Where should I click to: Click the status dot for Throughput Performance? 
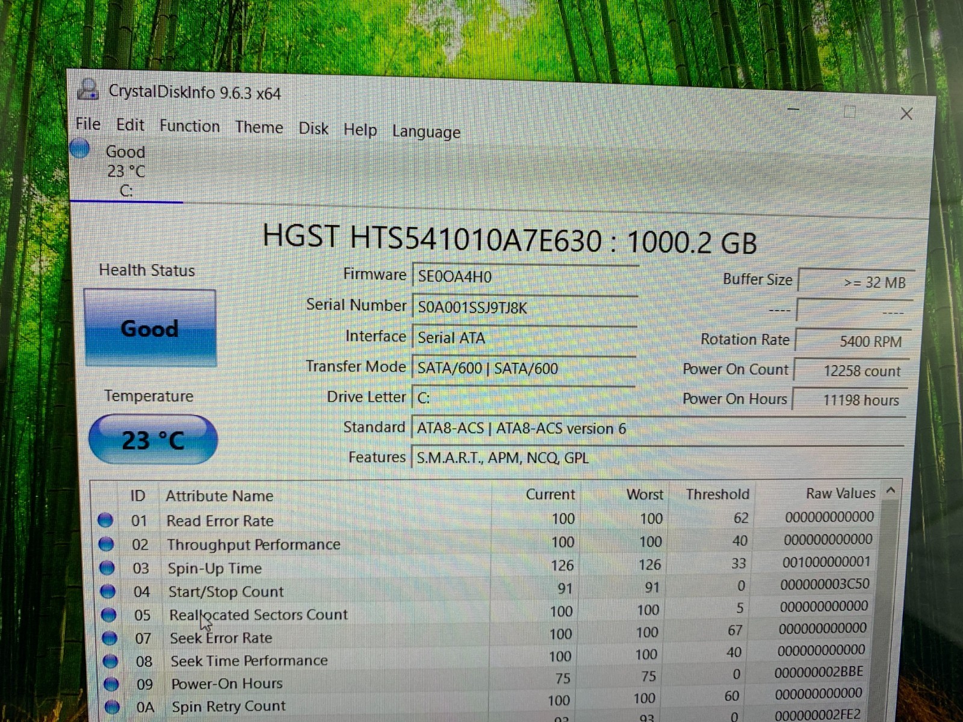tap(106, 543)
